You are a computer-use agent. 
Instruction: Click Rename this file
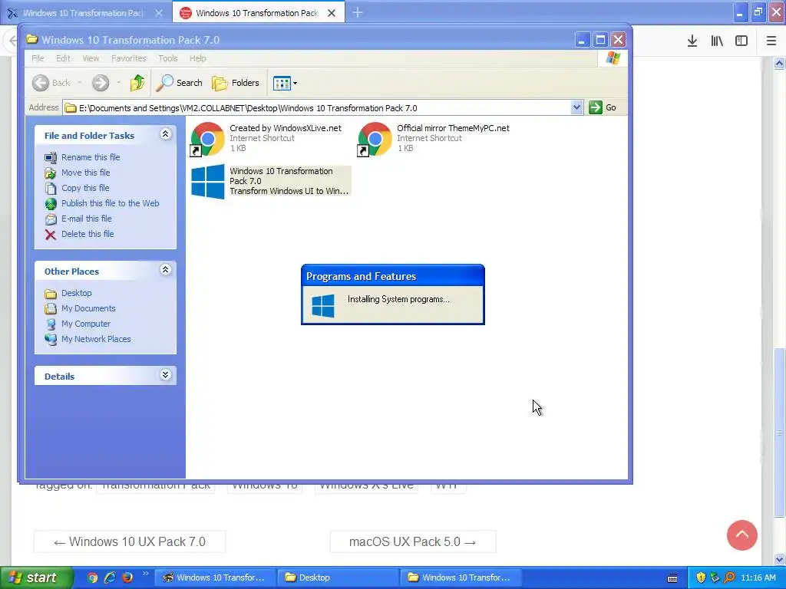tap(91, 157)
